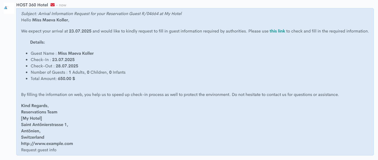Open "this link" to fill guest information
The image size is (378, 160).
277,31
